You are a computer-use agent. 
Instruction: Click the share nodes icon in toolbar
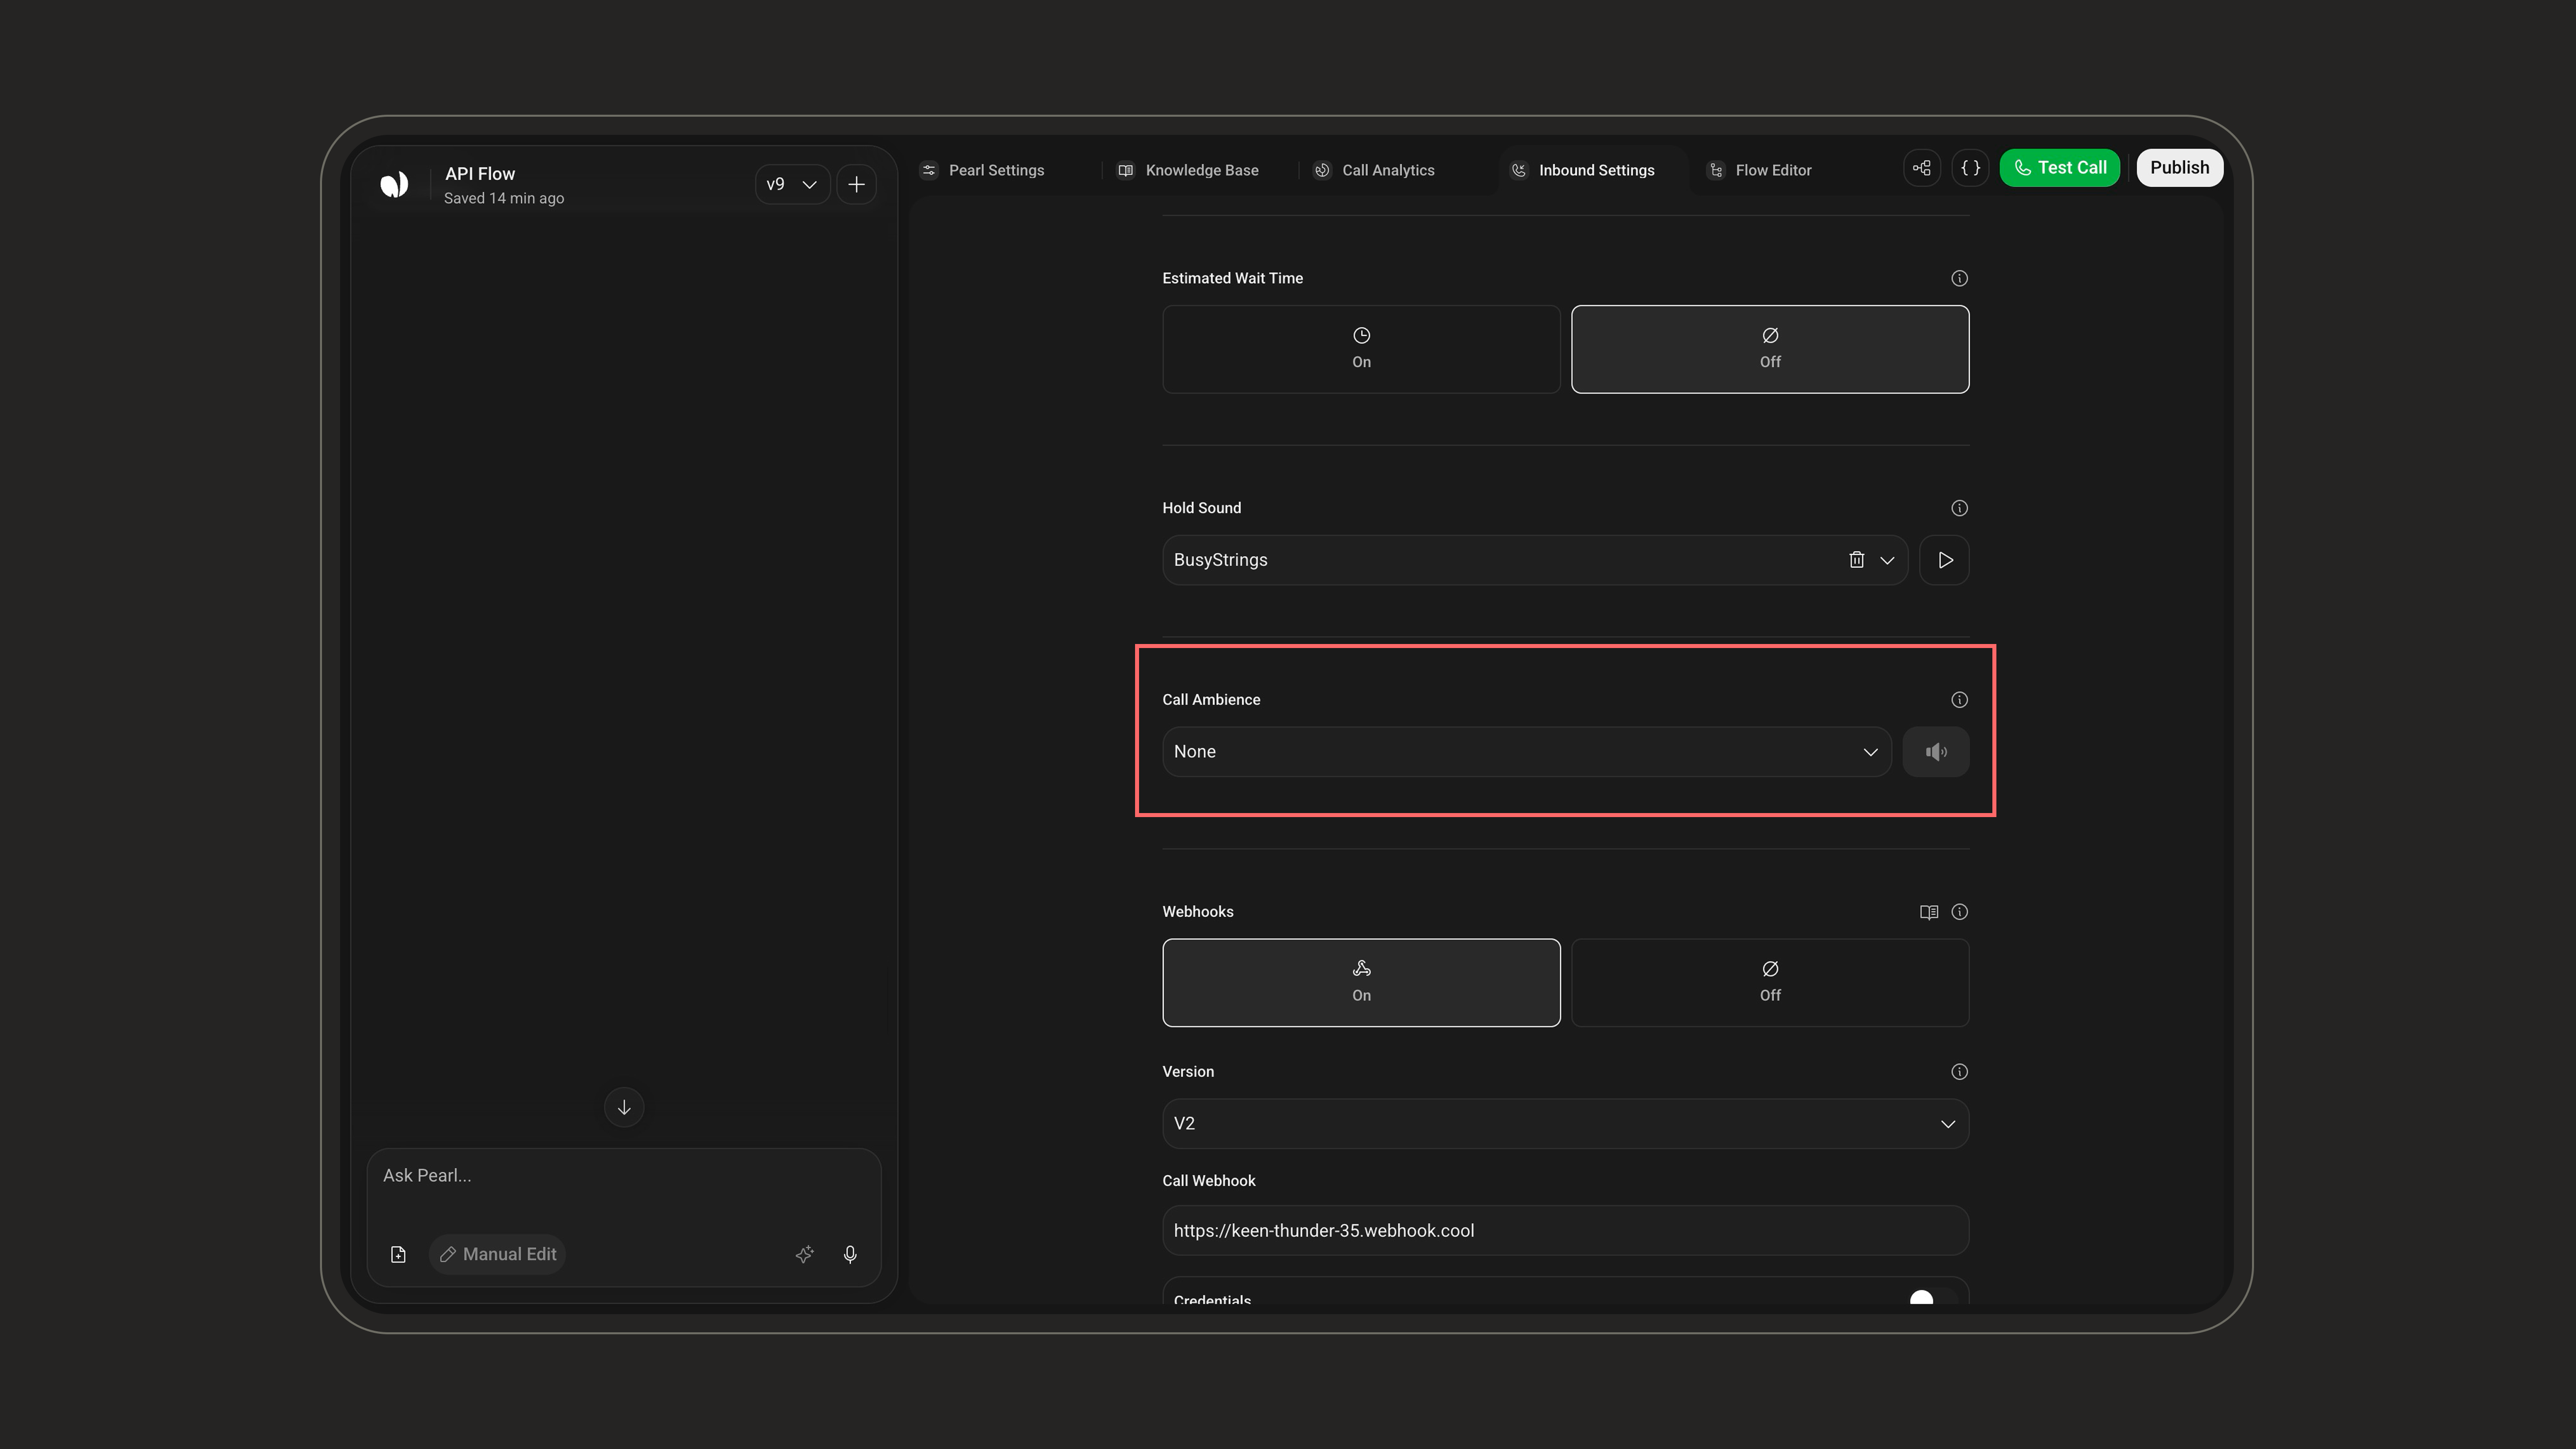click(1922, 168)
